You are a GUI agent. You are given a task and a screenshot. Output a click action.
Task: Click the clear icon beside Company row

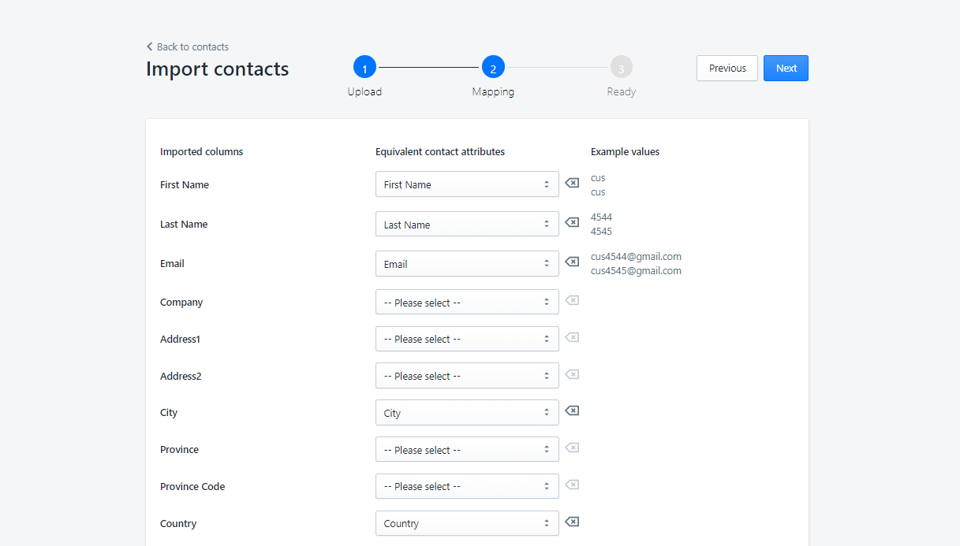(x=572, y=300)
